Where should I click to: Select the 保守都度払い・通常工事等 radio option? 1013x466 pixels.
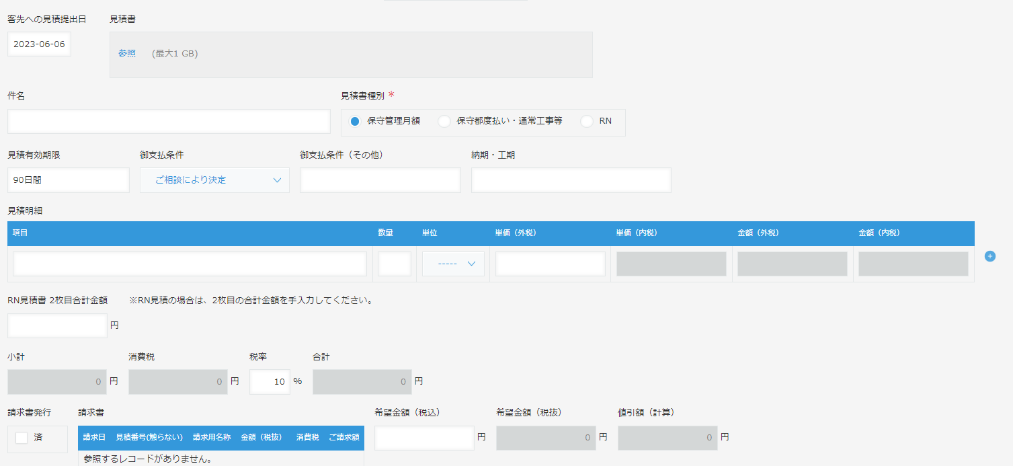point(444,122)
